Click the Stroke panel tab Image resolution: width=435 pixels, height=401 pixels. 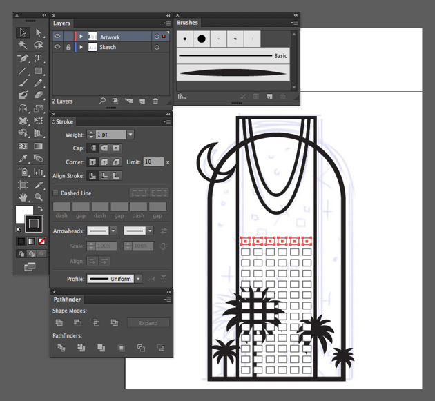(x=63, y=121)
